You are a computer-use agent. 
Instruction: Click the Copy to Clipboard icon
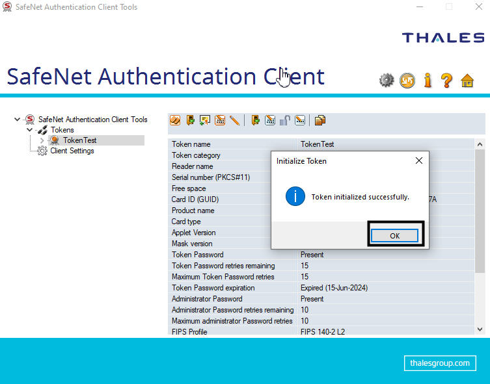[320, 120]
